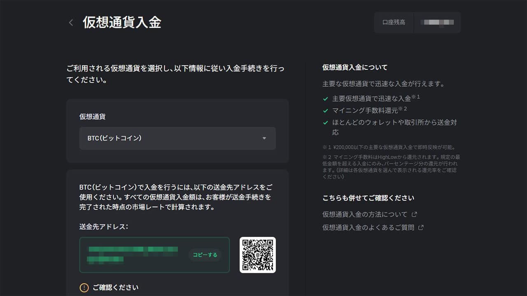
Task: Click external-link icon next to 仮想通貨入金の方法について
Action: 414,214
